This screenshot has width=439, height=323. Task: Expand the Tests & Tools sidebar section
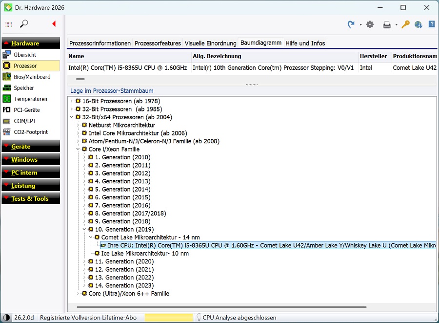click(31, 198)
